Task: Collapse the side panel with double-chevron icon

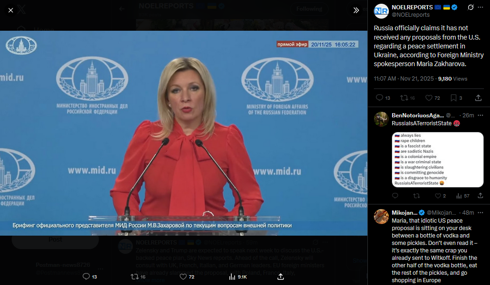Action: 356,10
